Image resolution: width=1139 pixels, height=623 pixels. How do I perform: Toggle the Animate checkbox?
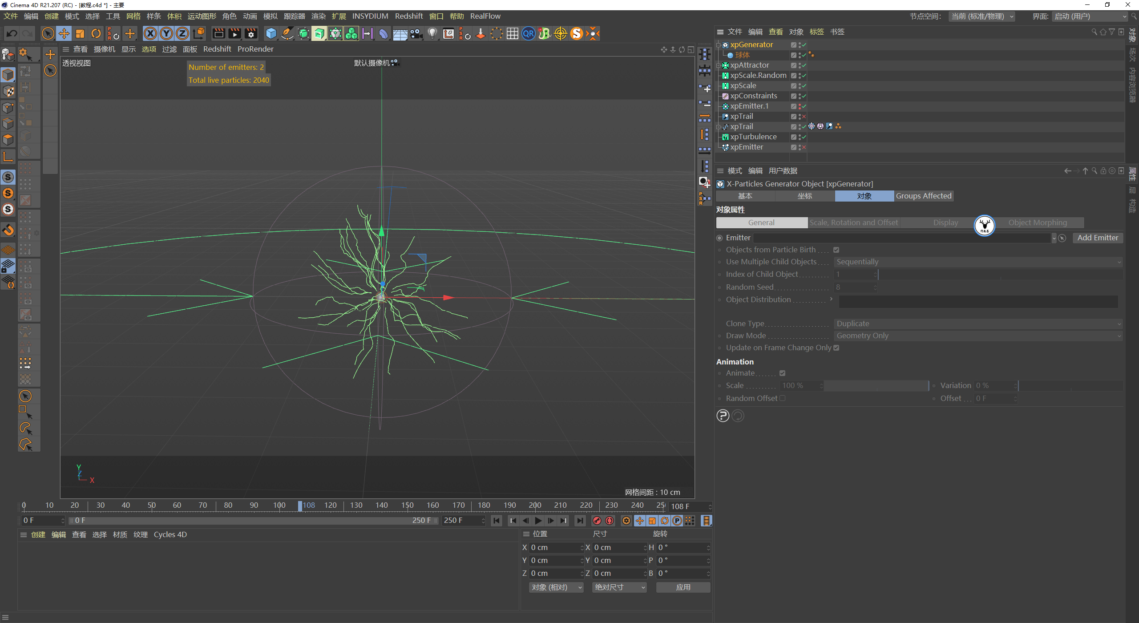coord(783,373)
